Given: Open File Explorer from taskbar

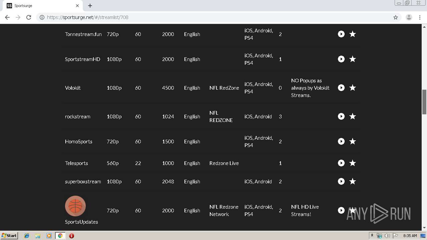Looking at the screenshot, I should tap(38, 236).
